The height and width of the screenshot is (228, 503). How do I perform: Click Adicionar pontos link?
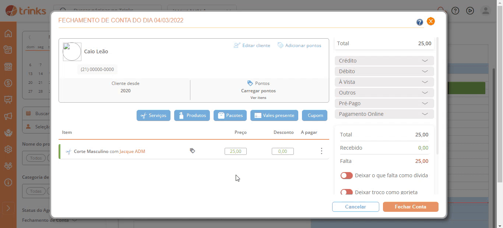[x=299, y=45]
